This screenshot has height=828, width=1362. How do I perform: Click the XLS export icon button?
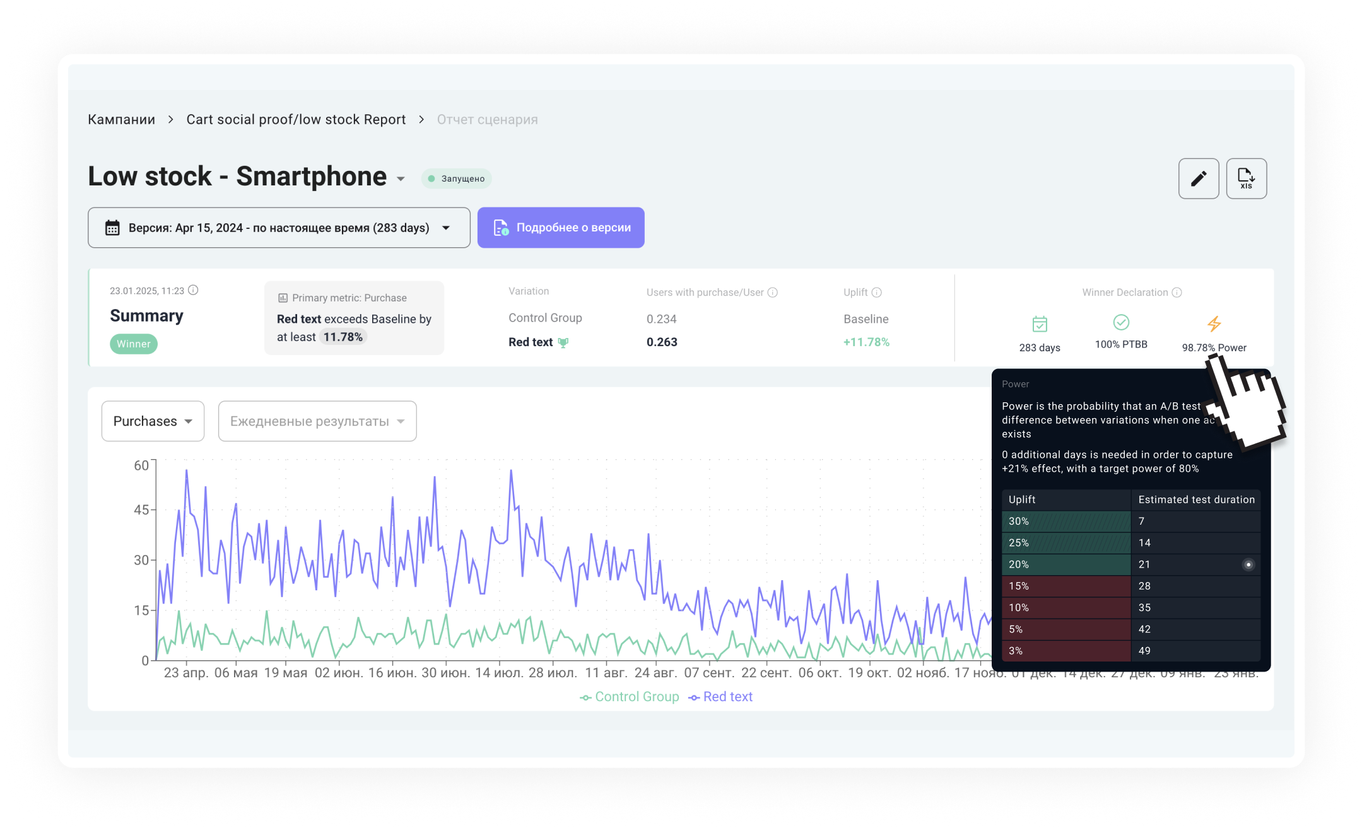[1246, 178]
